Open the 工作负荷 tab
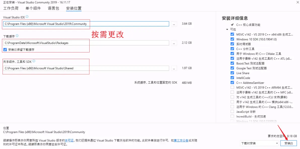 [x=11, y=8]
